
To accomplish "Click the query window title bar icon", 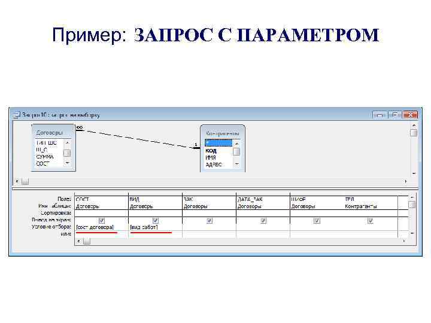I will click(x=17, y=115).
